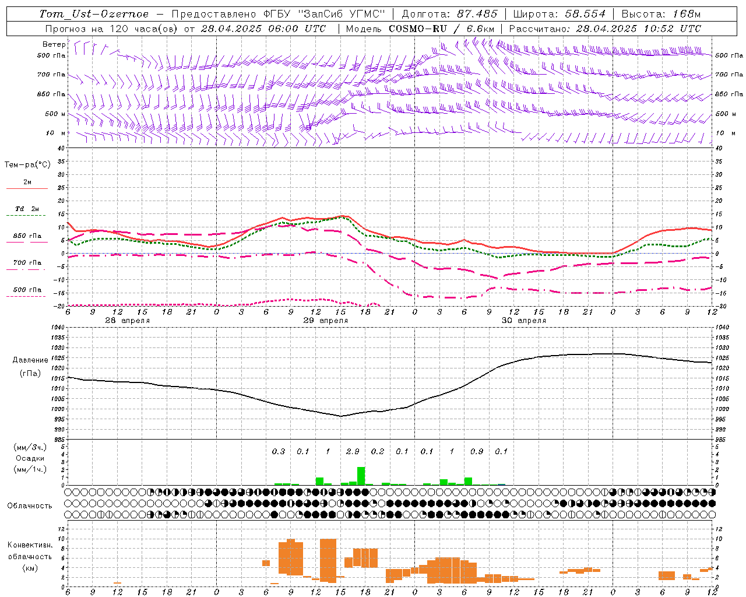Click the longitude value Долгота: 87.485
Viewport: 746px width, 597px height.
pyautogui.click(x=450, y=14)
